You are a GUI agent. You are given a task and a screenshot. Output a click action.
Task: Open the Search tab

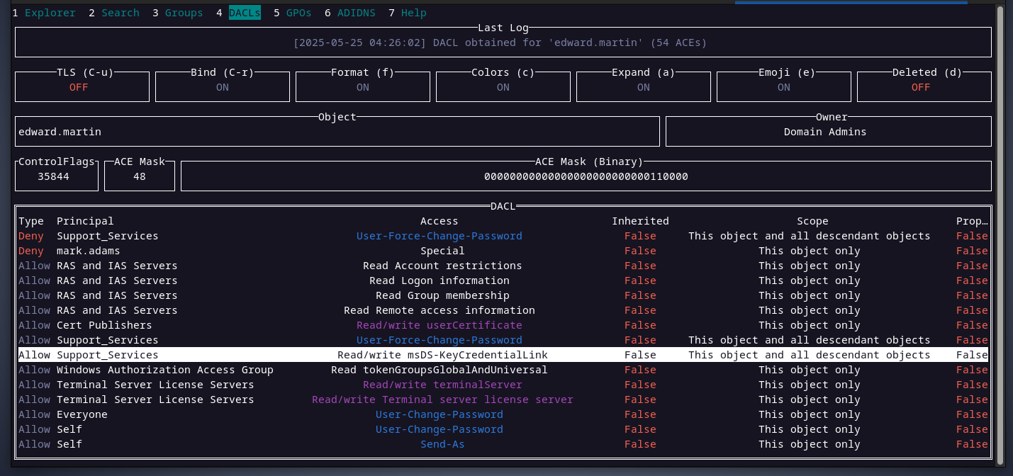[120, 13]
